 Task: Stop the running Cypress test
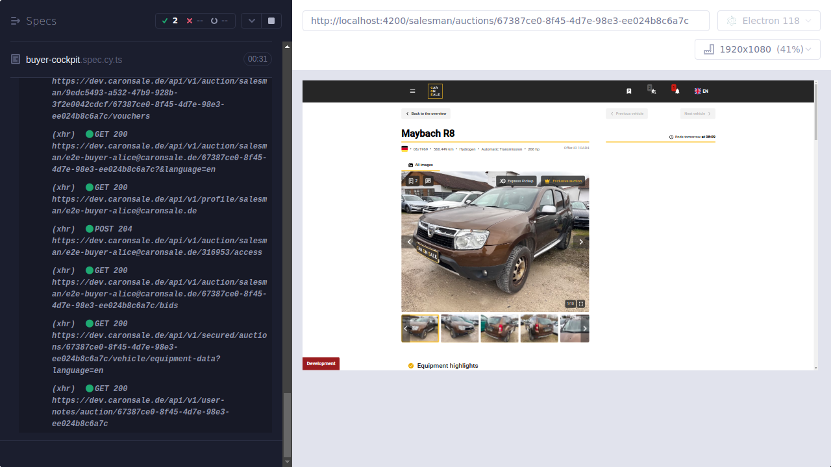(x=270, y=20)
